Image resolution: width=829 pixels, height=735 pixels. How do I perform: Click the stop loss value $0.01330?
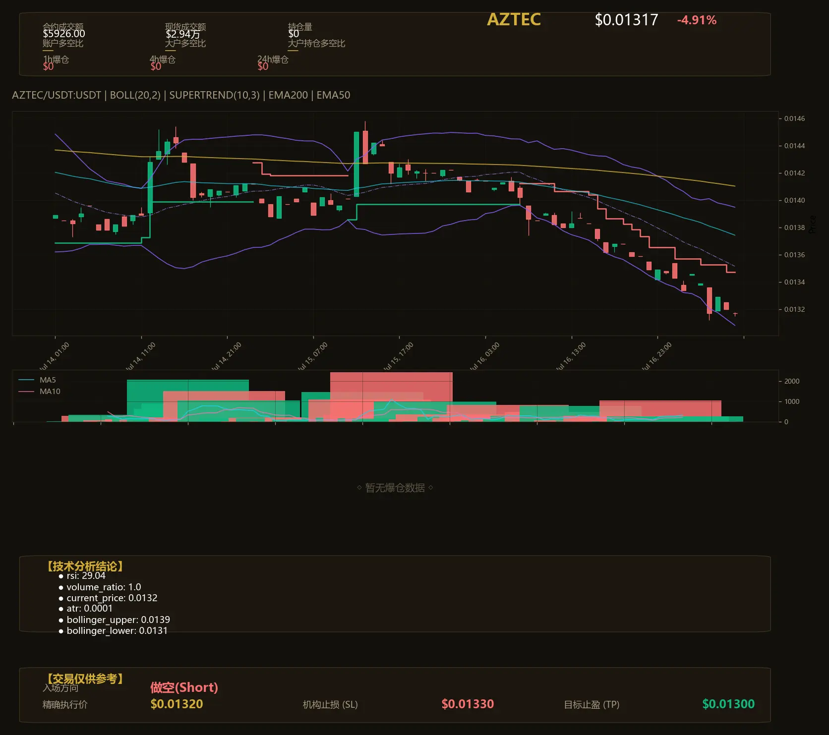click(468, 704)
